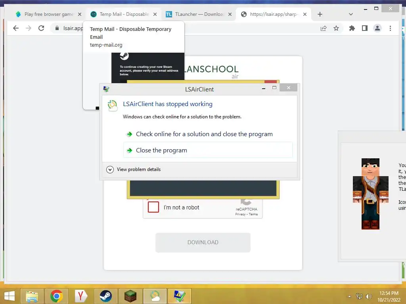Expand View problem details
This screenshot has width=406, height=304.
pos(134,169)
